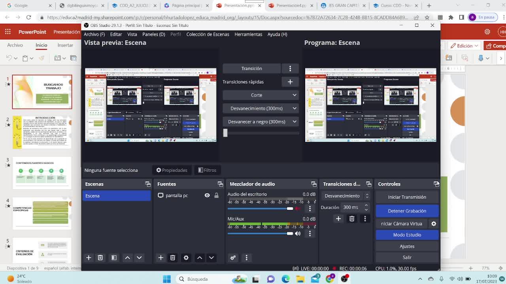Add a new scene with the plus icon
The height and width of the screenshot is (284, 506).
[89, 258]
